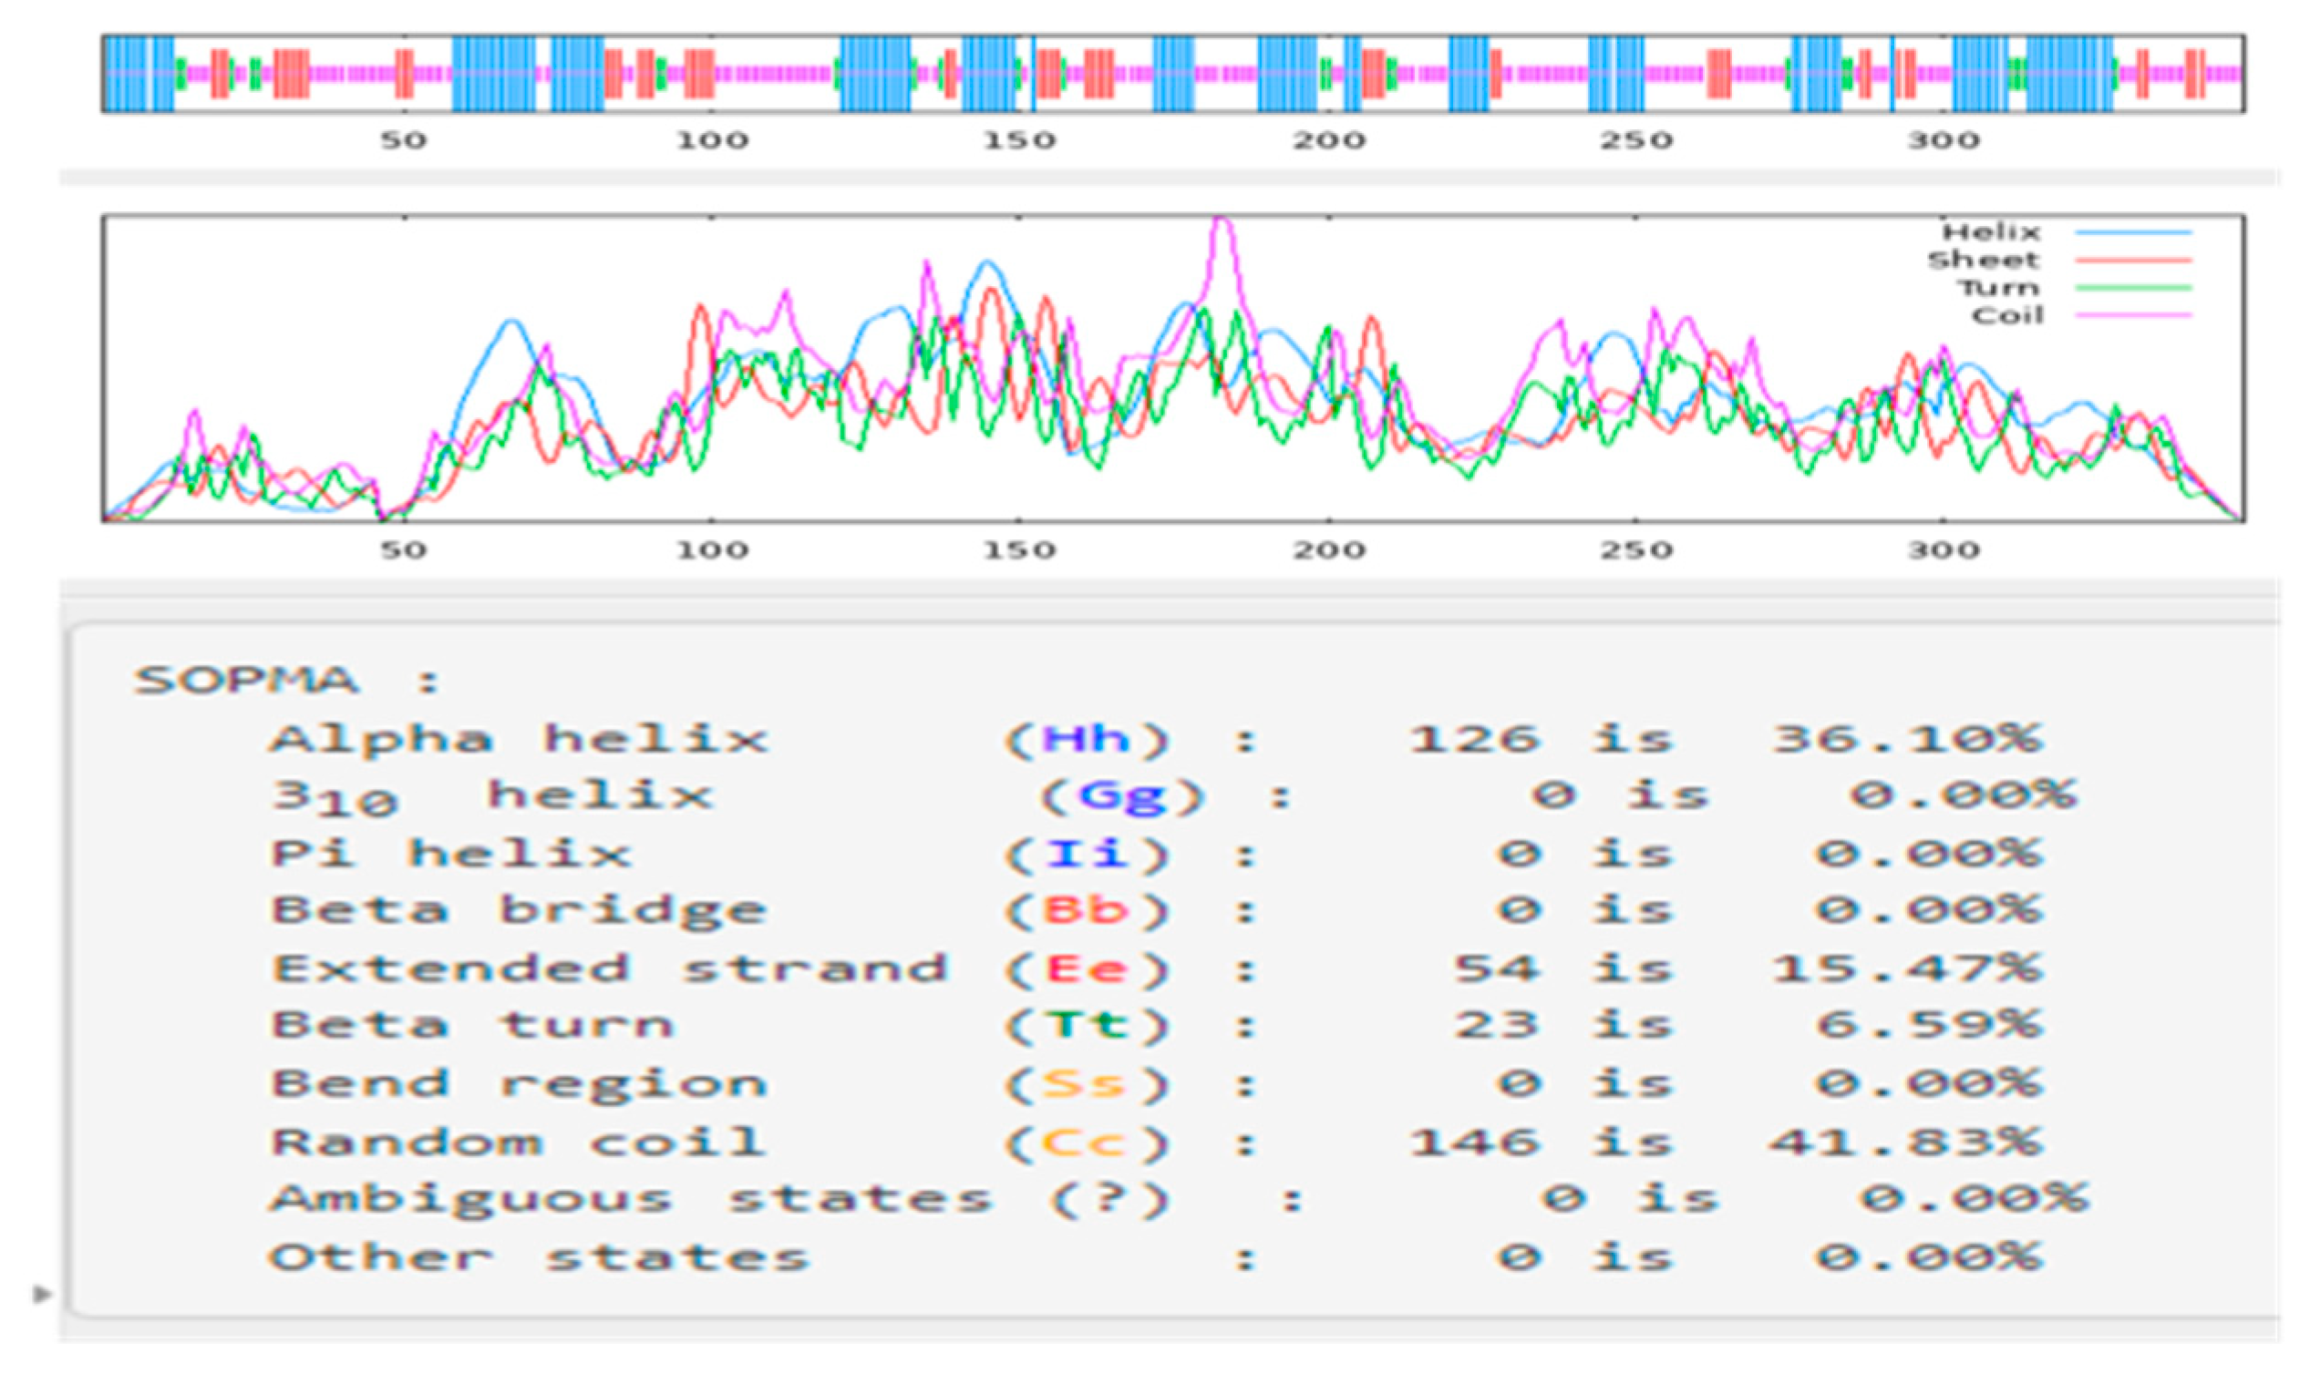This screenshot has width=2310, height=1374.
Task: Click the Extended strand (Ee) row
Action: pyautogui.click(x=610, y=969)
